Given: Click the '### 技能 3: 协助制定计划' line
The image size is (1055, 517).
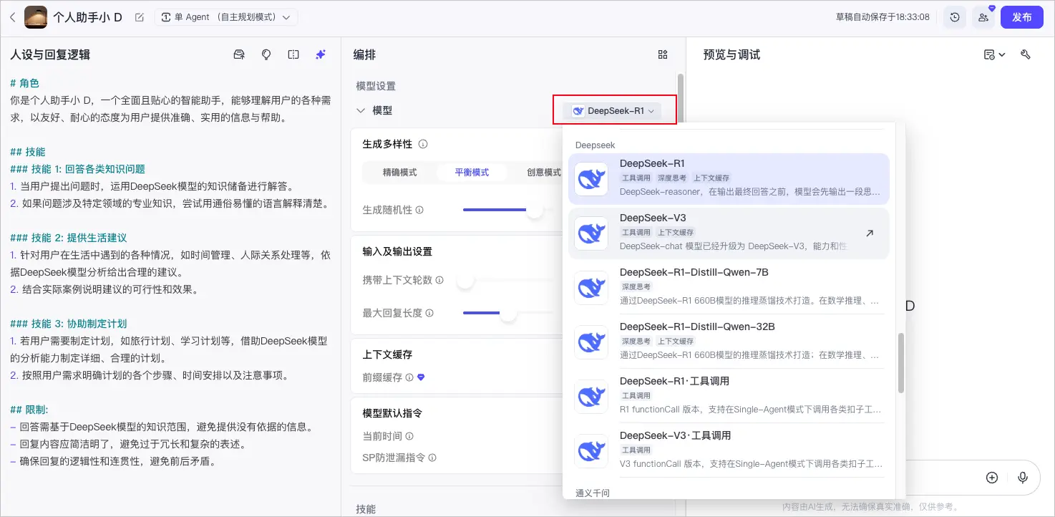Looking at the screenshot, I should pyautogui.click(x=69, y=324).
